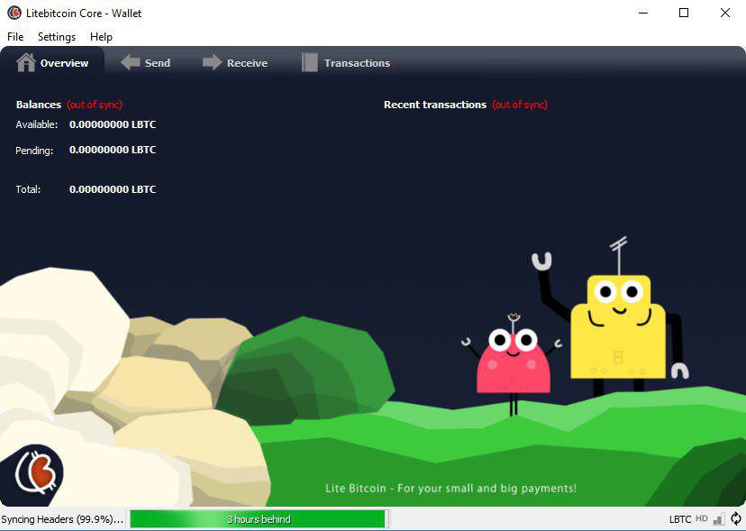This screenshot has width=746, height=531.
Task: Switch to the Transactions tab
Action: click(x=346, y=62)
